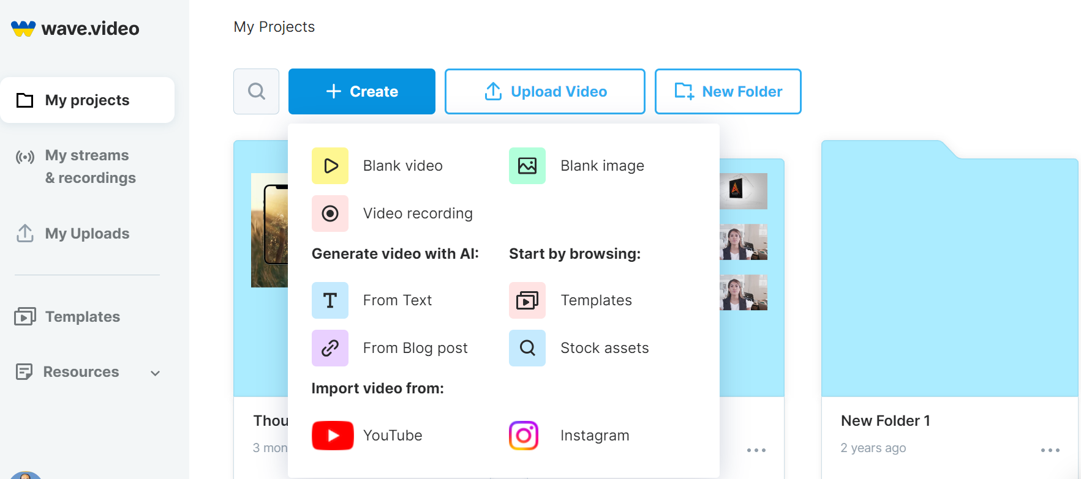This screenshot has height=479, width=1081.
Task: Click the YouTube logo icon
Action: (333, 436)
